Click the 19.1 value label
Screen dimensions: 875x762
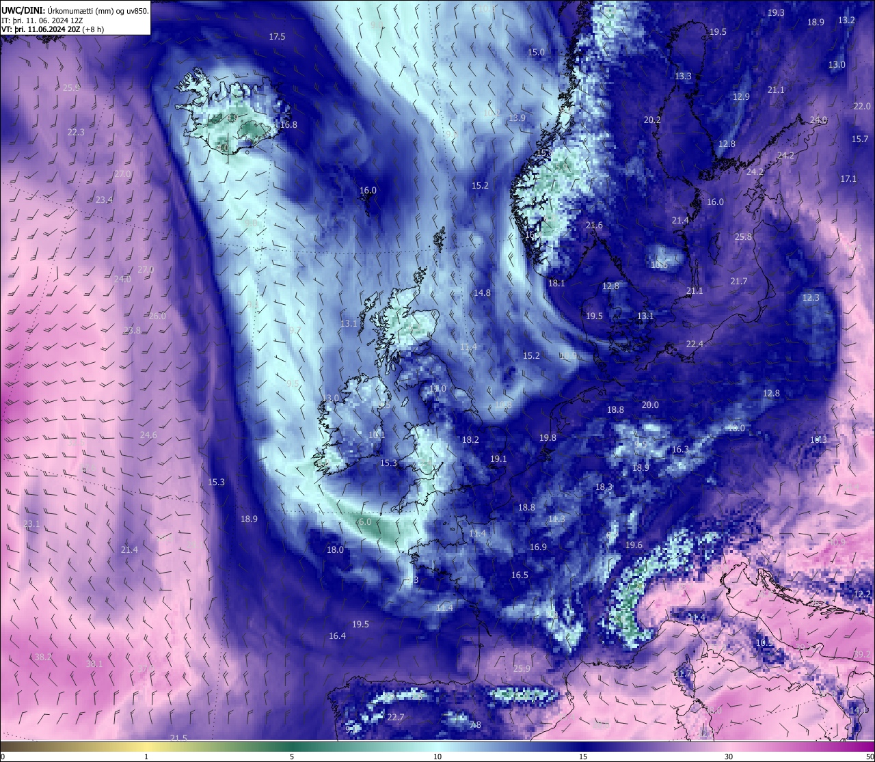498,459
